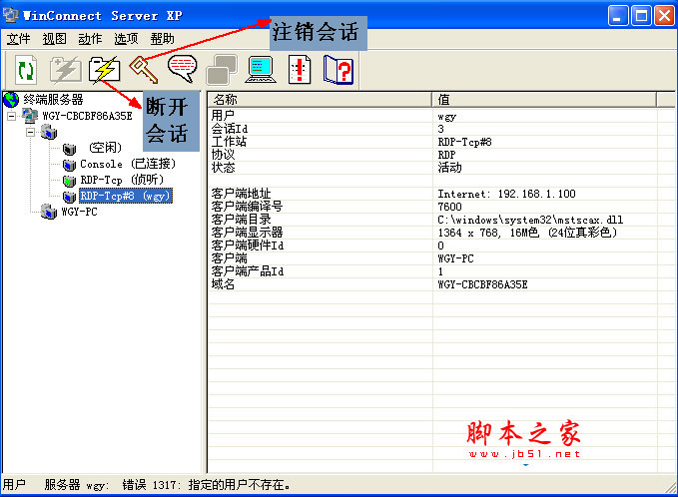Screen dimensions: 678x497
Task: Open the 帮助 menu
Action: (162, 39)
